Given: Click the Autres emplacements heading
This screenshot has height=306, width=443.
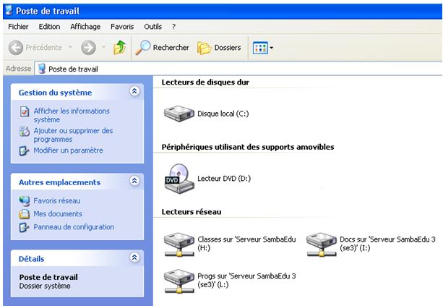Looking at the screenshot, I should [x=59, y=182].
